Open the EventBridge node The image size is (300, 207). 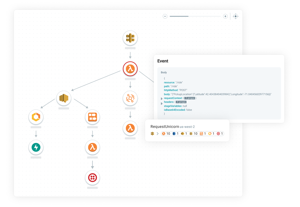130,98
